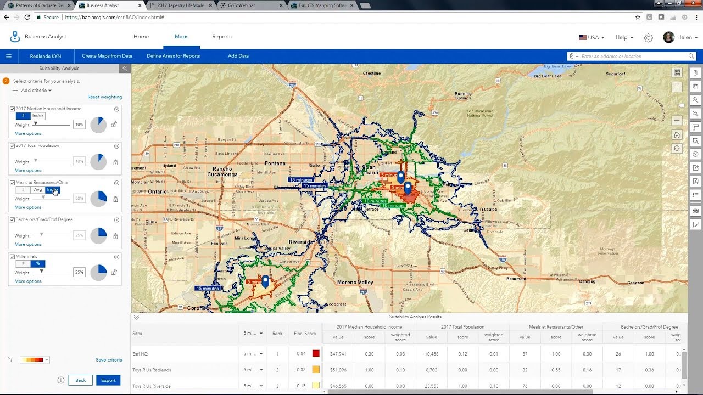Lock the Millennials weight
This screenshot has width=703, height=395.
114,272
